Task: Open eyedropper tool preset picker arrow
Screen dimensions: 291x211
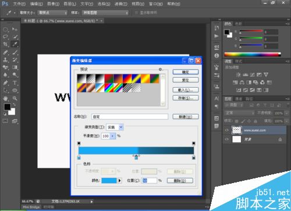Action: (x=15, y=13)
